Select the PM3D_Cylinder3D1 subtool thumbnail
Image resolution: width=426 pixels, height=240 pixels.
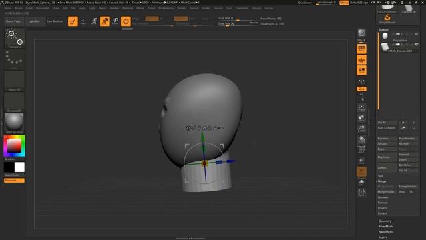click(385, 47)
